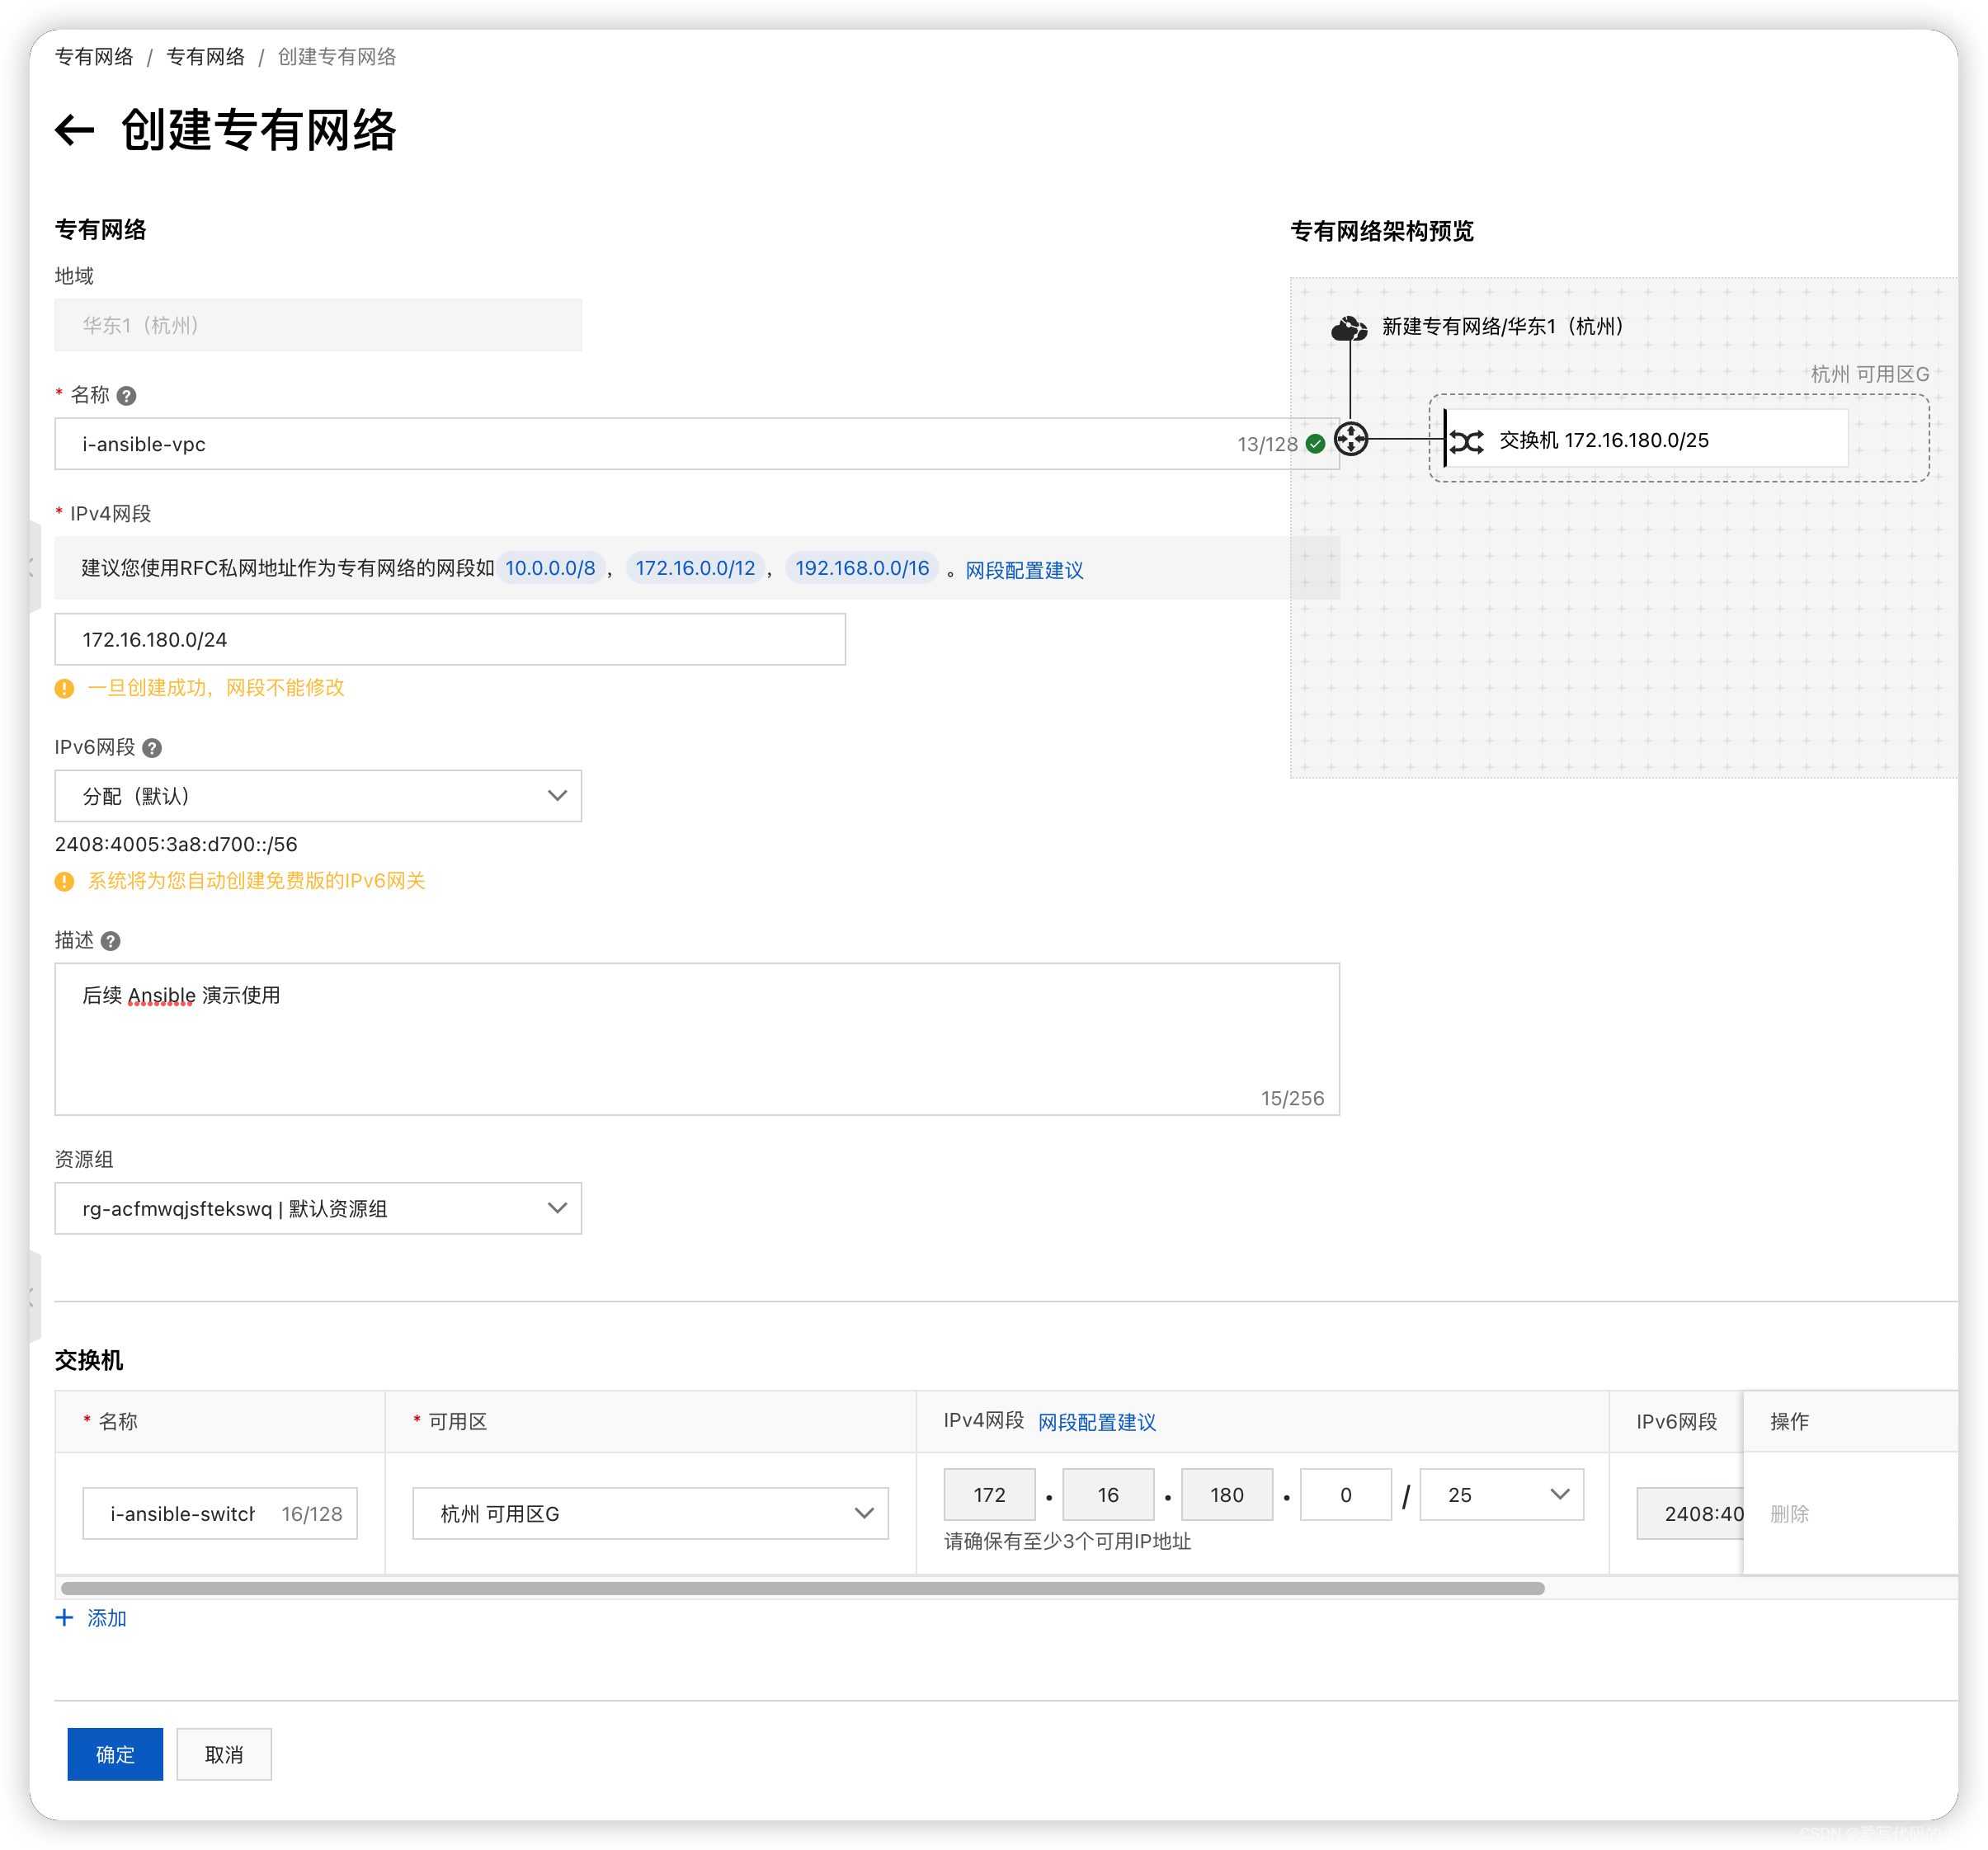This screenshot has height=1850, width=1988.
Task: Focus the fourth octet field showing 0
Action: pos(1346,1495)
